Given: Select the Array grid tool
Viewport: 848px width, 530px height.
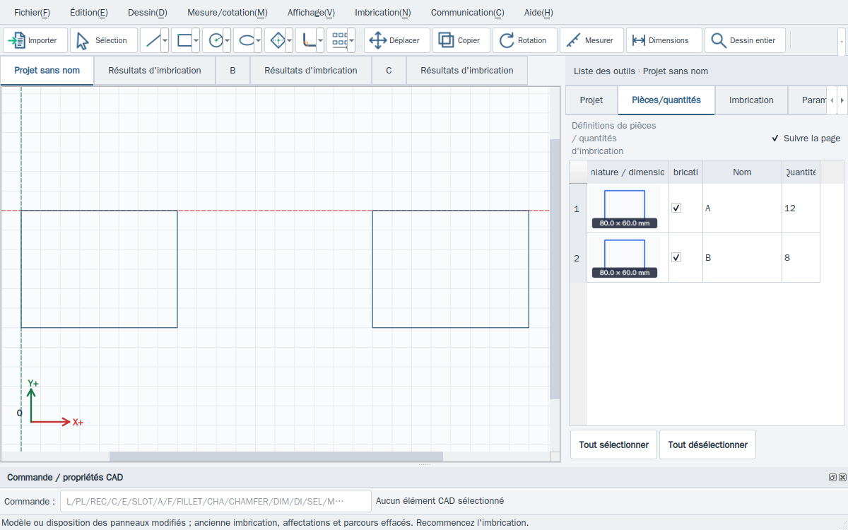Looking at the screenshot, I should point(337,40).
